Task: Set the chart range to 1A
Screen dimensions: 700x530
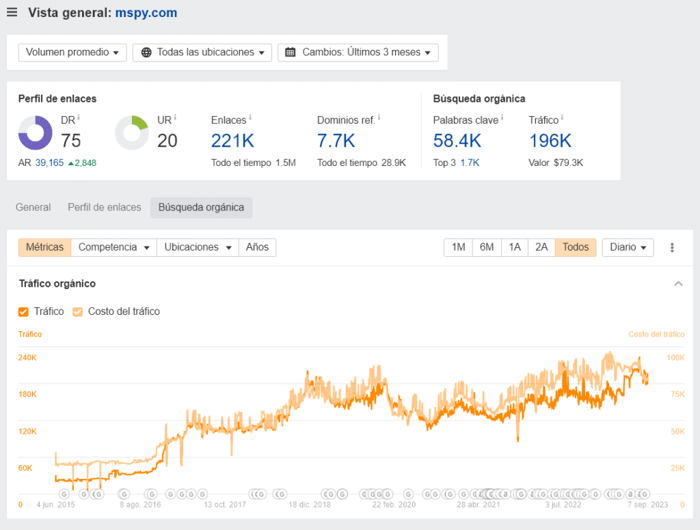Action: pyautogui.click(x=515, y=248)
